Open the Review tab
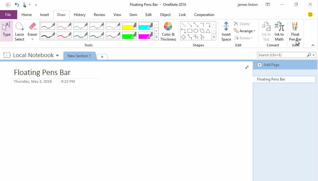The height and width of the screenshot is (181, 318). tap(99, 14)
